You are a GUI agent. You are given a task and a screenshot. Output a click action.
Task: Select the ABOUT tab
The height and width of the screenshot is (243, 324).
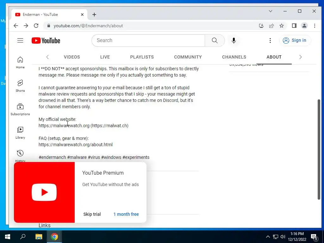click(x=274, y=57)
